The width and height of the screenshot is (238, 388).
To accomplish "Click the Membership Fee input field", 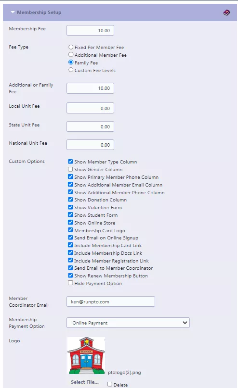I will (90, 30).
